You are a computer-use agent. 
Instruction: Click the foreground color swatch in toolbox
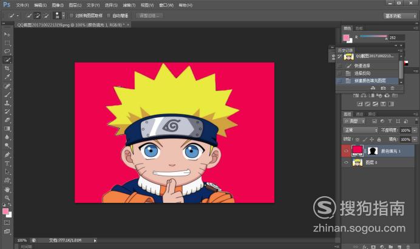(5, 211)
